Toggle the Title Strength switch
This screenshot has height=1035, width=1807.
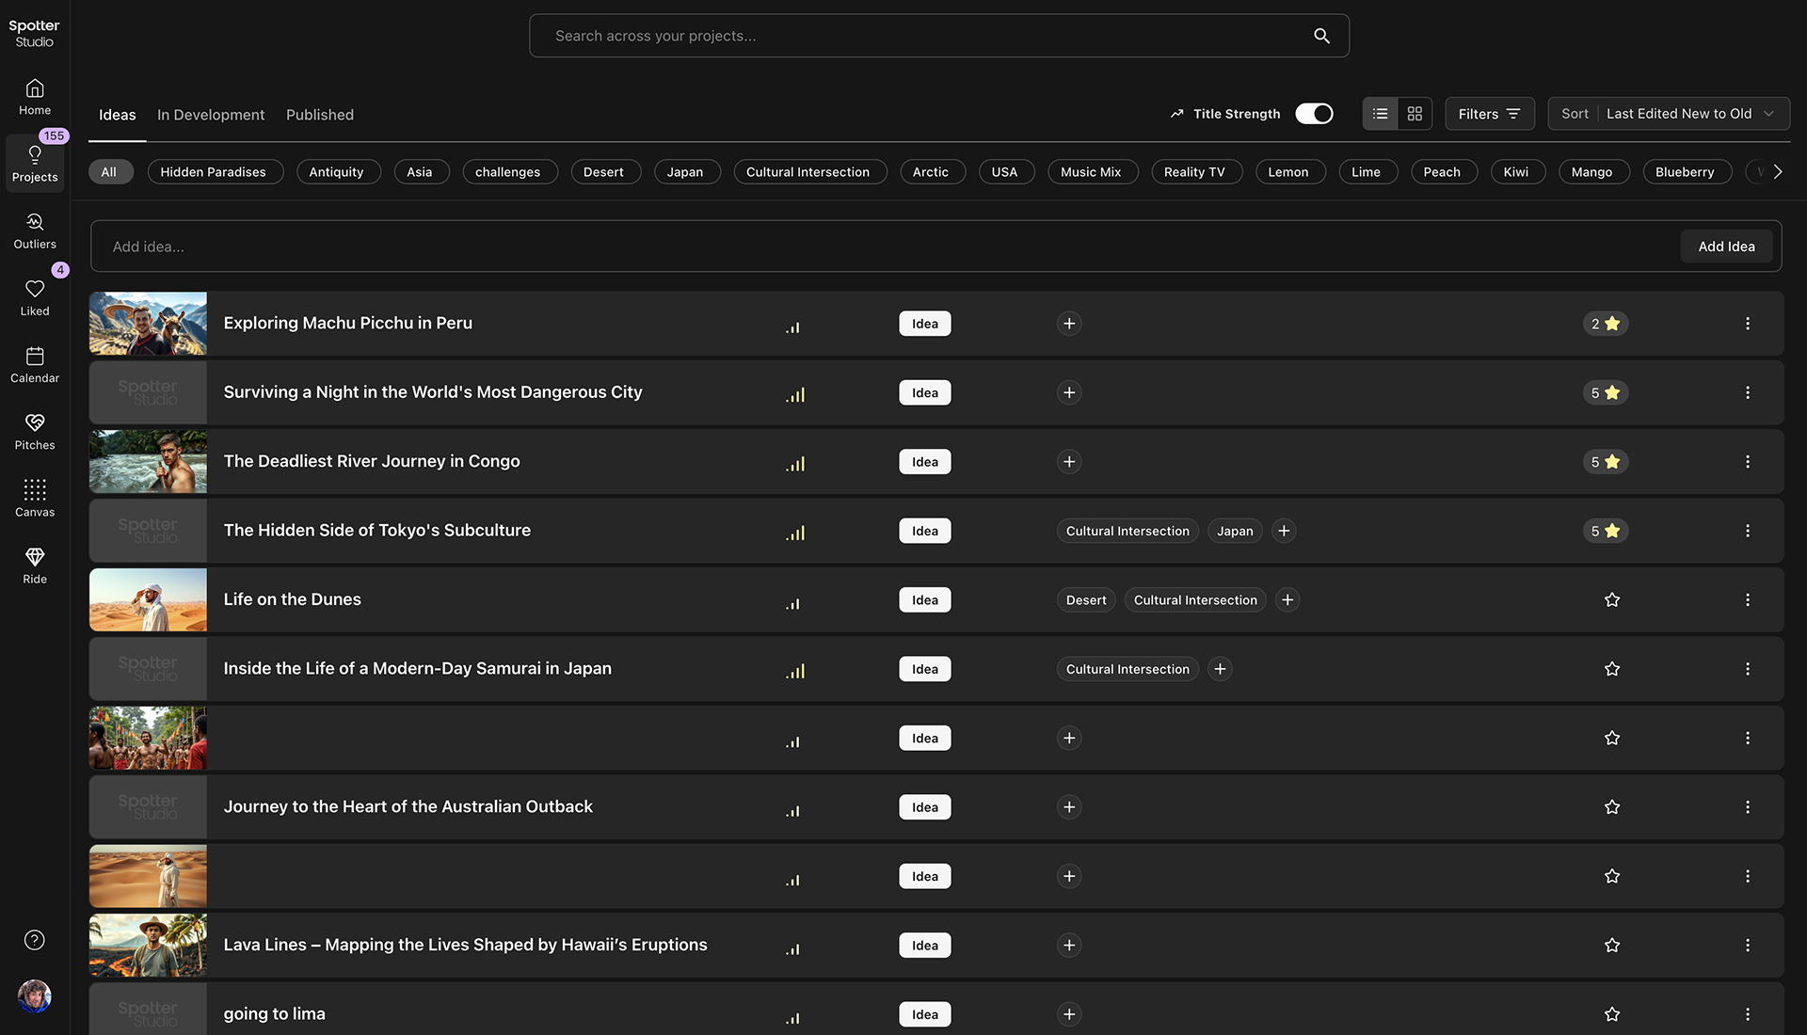tap(1314, 114)
